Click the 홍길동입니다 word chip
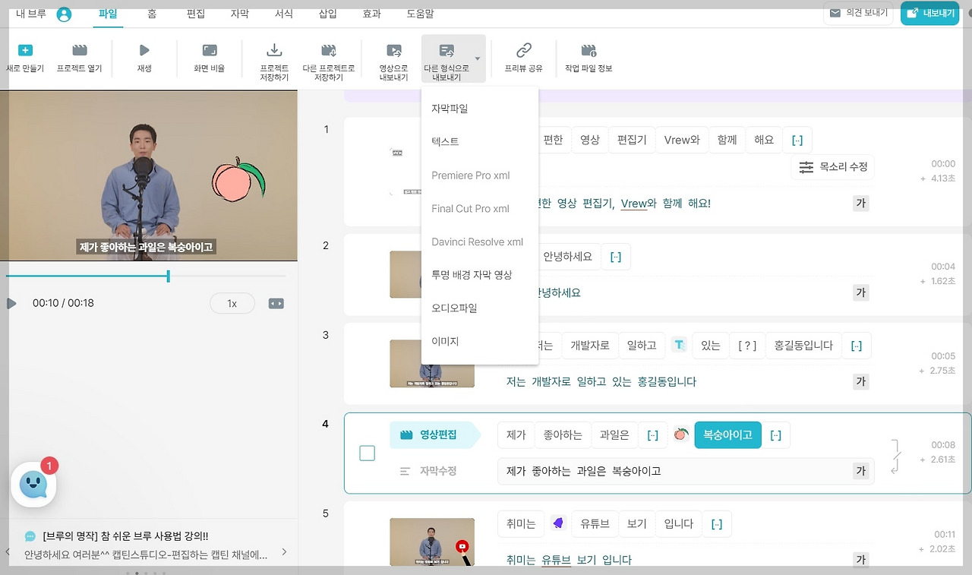The height and width of the screenshot is (575, 972). pyautogui.click(x=803, y=346)
